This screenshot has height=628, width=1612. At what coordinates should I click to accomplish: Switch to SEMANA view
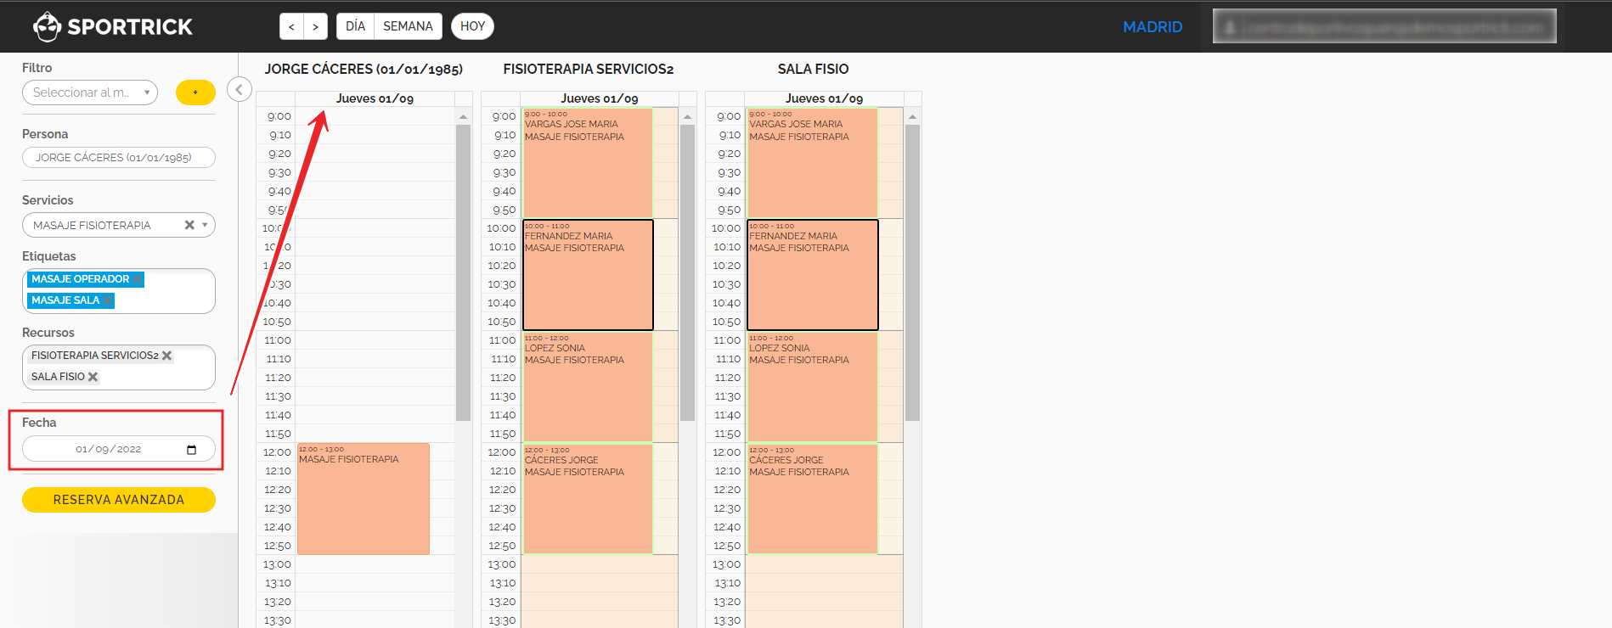click(408, 26)
